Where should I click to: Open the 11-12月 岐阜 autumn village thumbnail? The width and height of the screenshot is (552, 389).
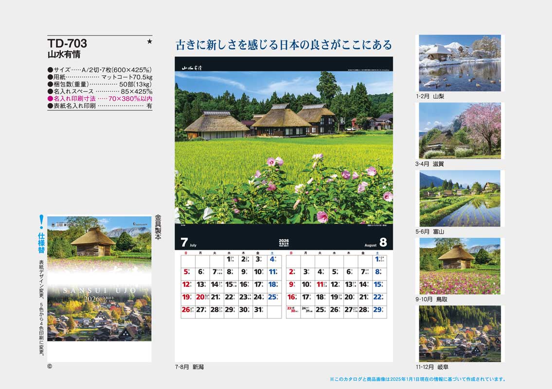click(460, 334)
